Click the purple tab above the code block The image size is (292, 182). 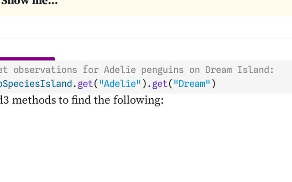tap(27, 59)
